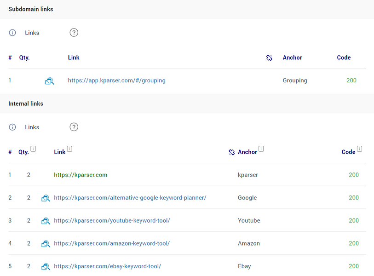The height and width of the screenshot is (276, 374).
Task: Click the link-check icon on the ebay-keyword-tool row
Action: (46, 266)
